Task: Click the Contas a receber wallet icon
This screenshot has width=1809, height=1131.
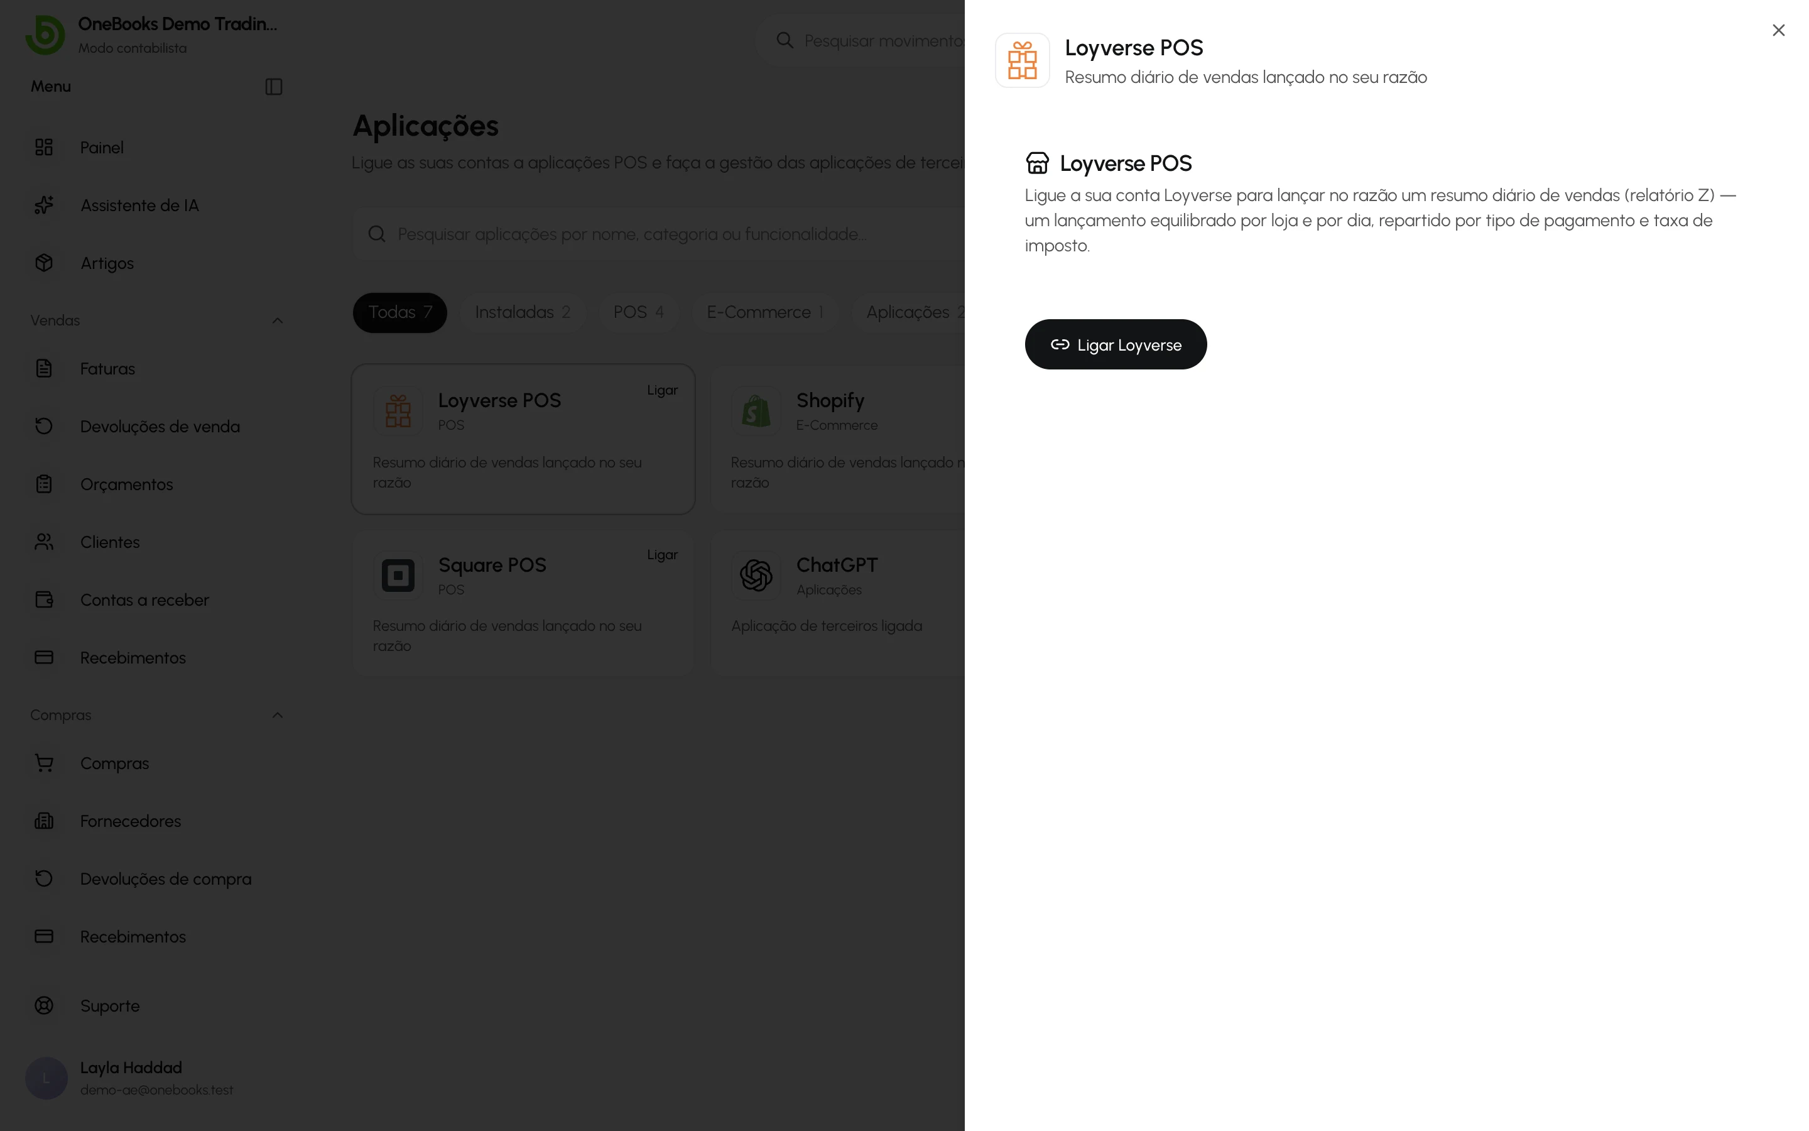Action: tap(44, 599)
